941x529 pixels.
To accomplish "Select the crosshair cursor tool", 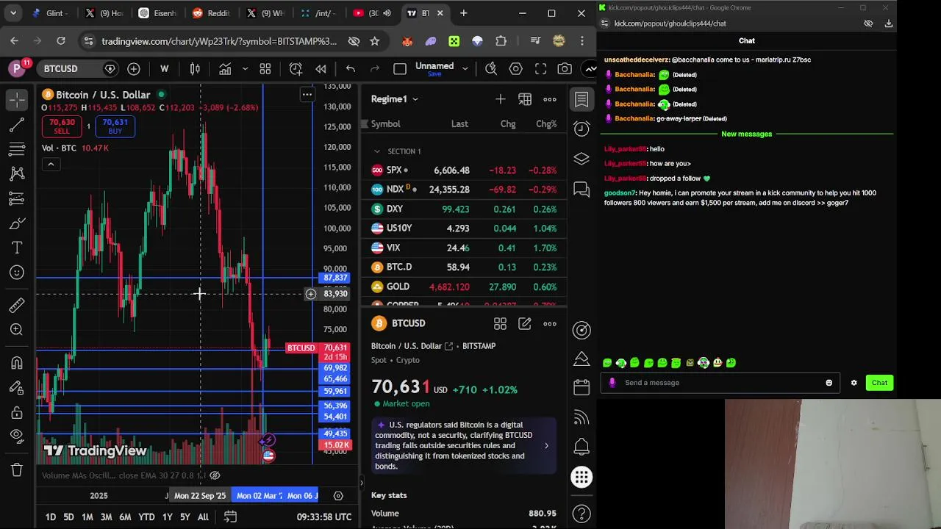I will [x=17, y=99].
